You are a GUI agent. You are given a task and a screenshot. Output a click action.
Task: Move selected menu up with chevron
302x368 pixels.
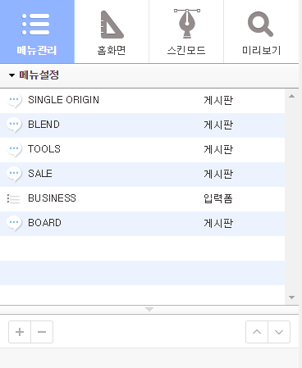click(x=257, y=332)
